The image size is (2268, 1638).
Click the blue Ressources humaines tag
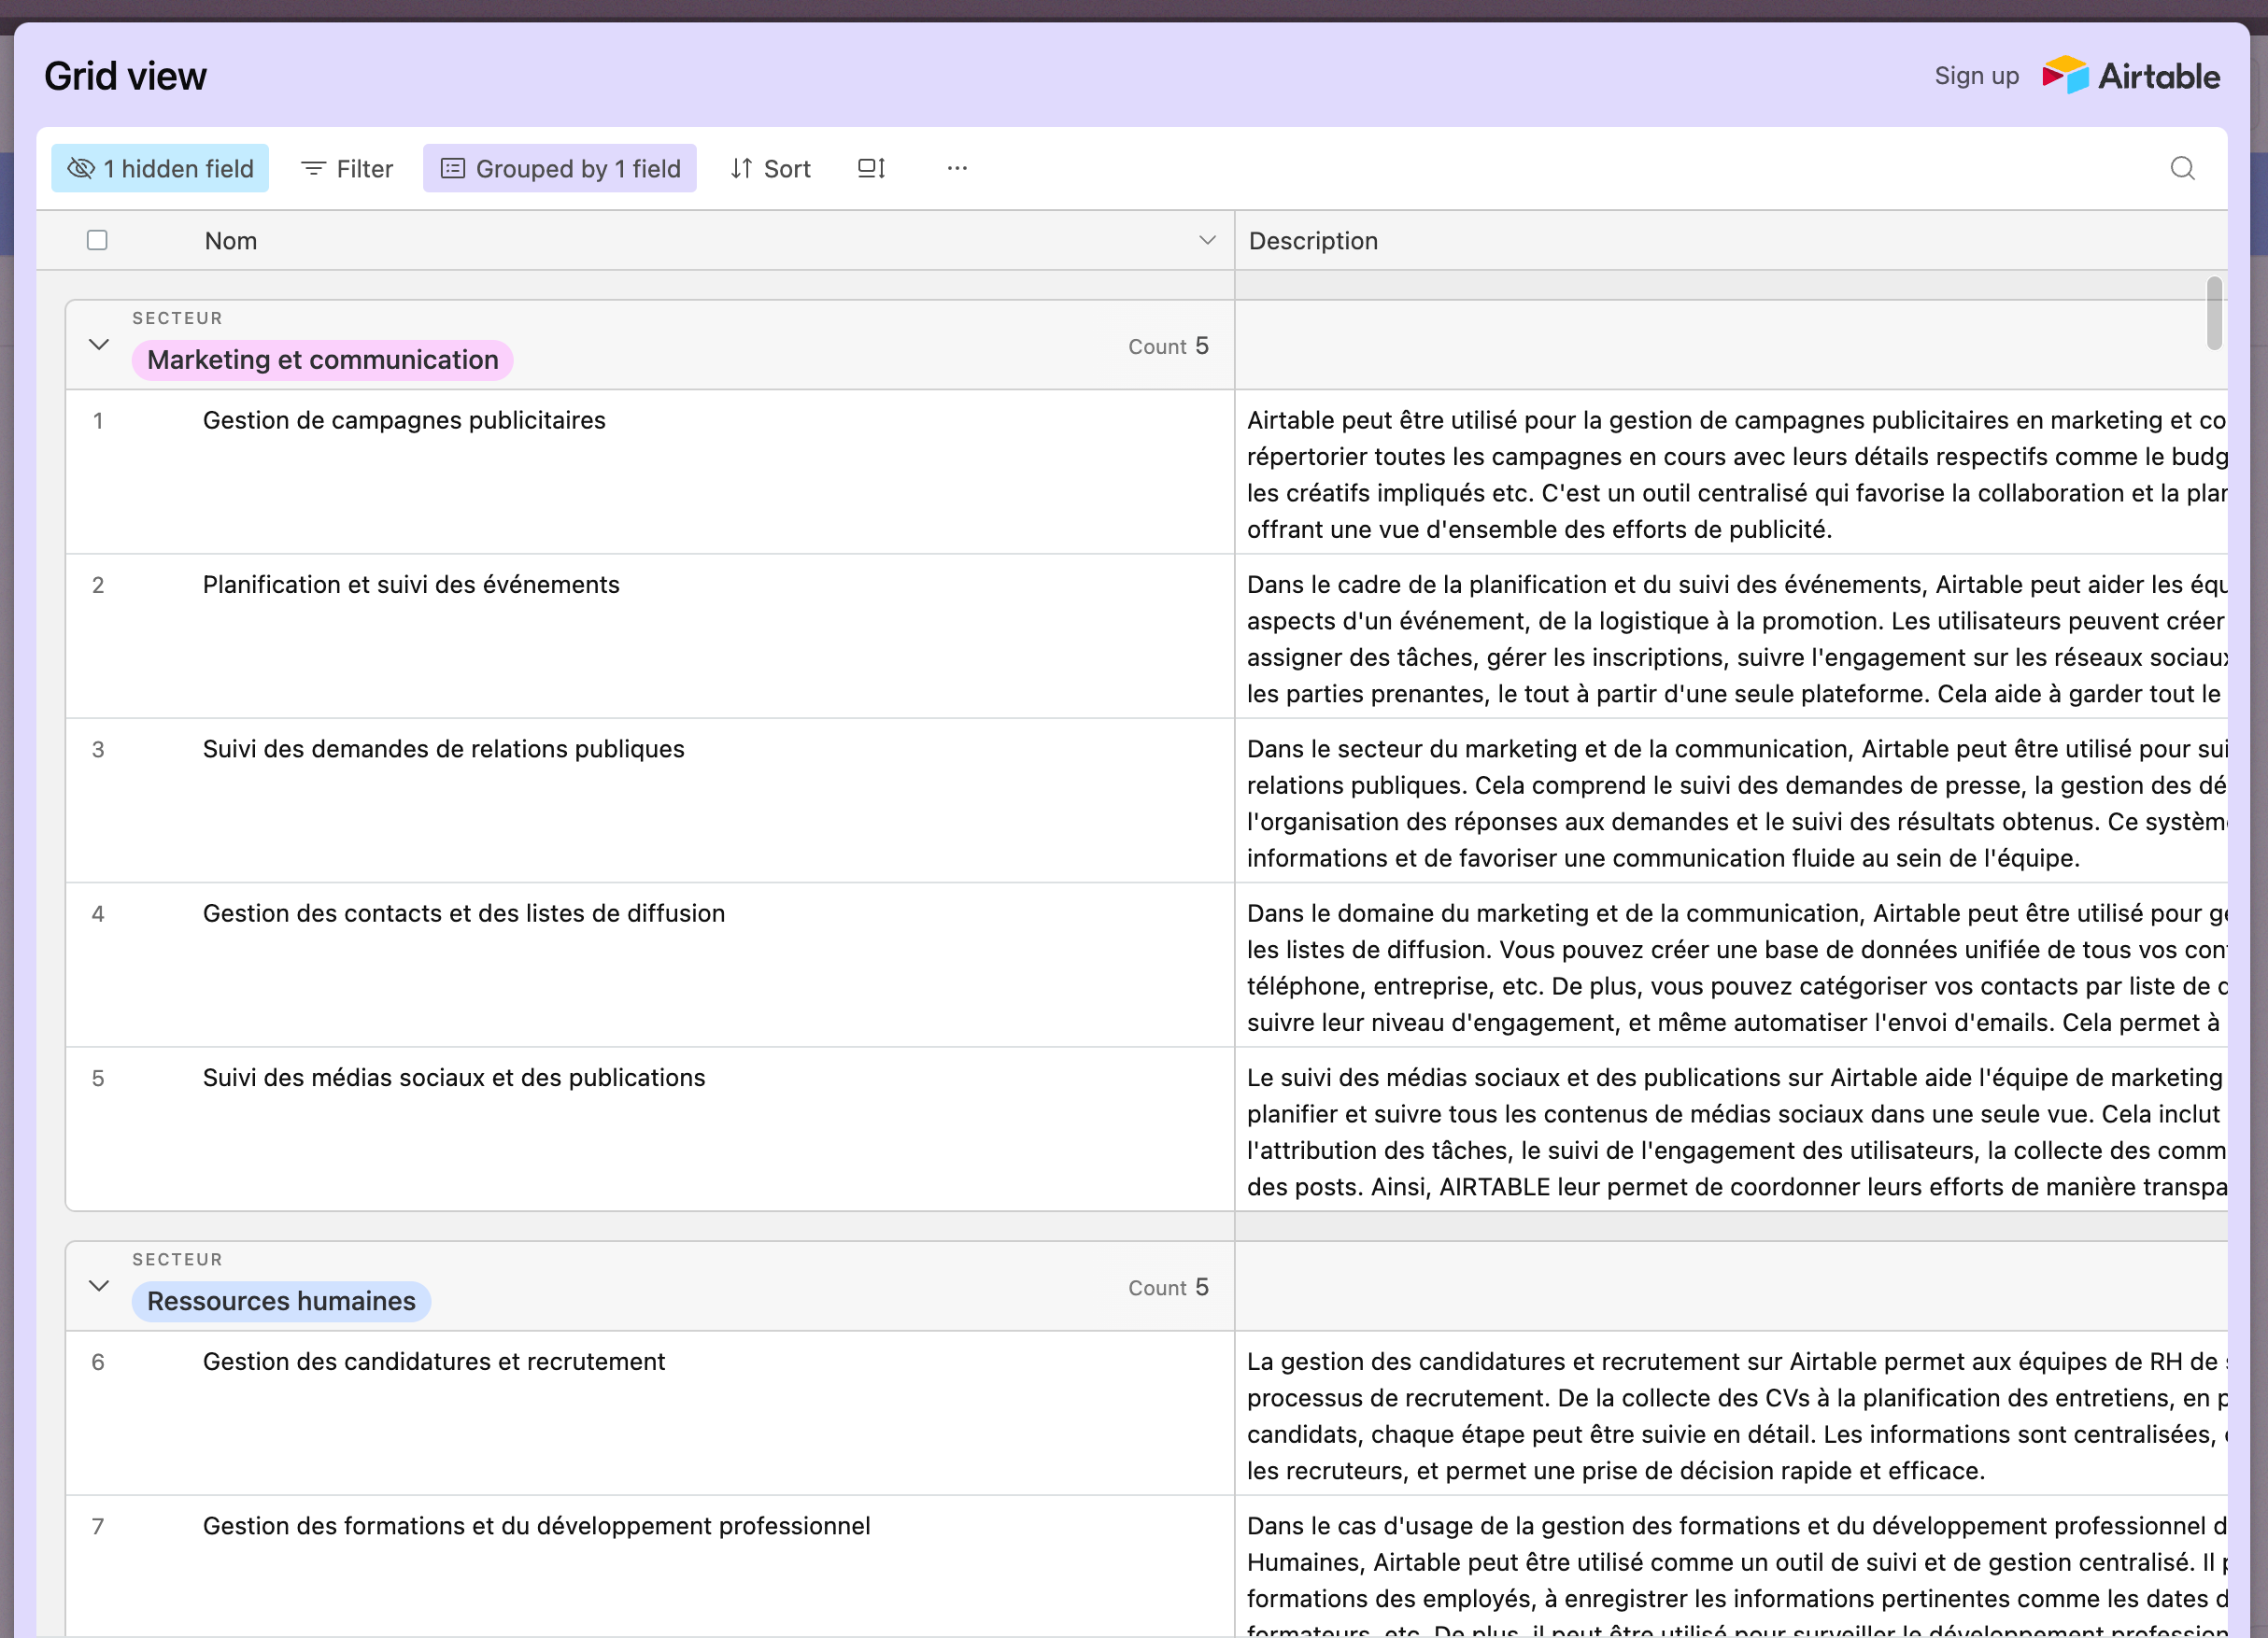click(281, 1301)
